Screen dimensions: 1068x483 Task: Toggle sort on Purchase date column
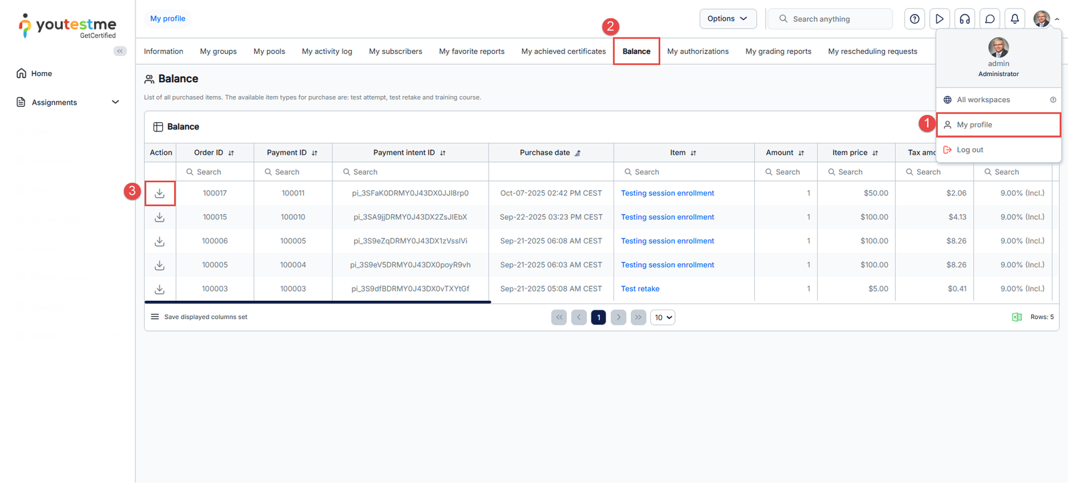point(577,153)
